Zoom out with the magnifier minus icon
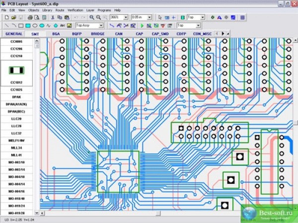298x223 pixels. [98, 17]
